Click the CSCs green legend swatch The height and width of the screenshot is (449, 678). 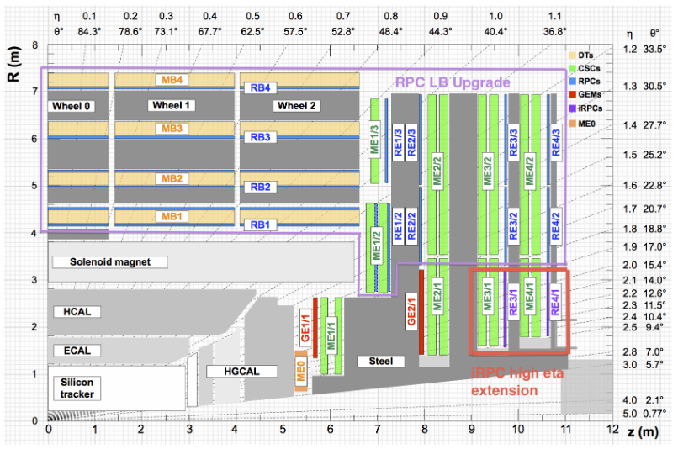572,68
